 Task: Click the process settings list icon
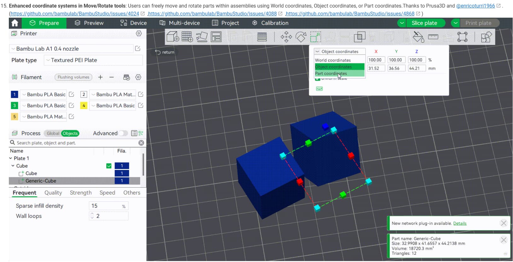(134, 133)
